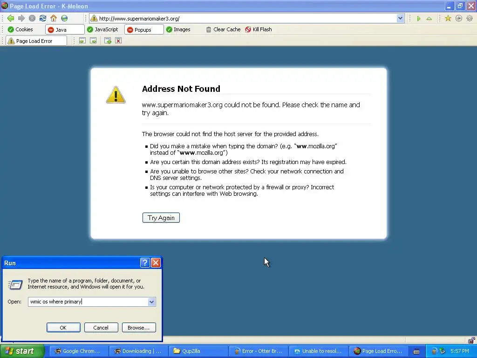Close the Run dialog with red X

pyautogui.click(x=156, y=263)
